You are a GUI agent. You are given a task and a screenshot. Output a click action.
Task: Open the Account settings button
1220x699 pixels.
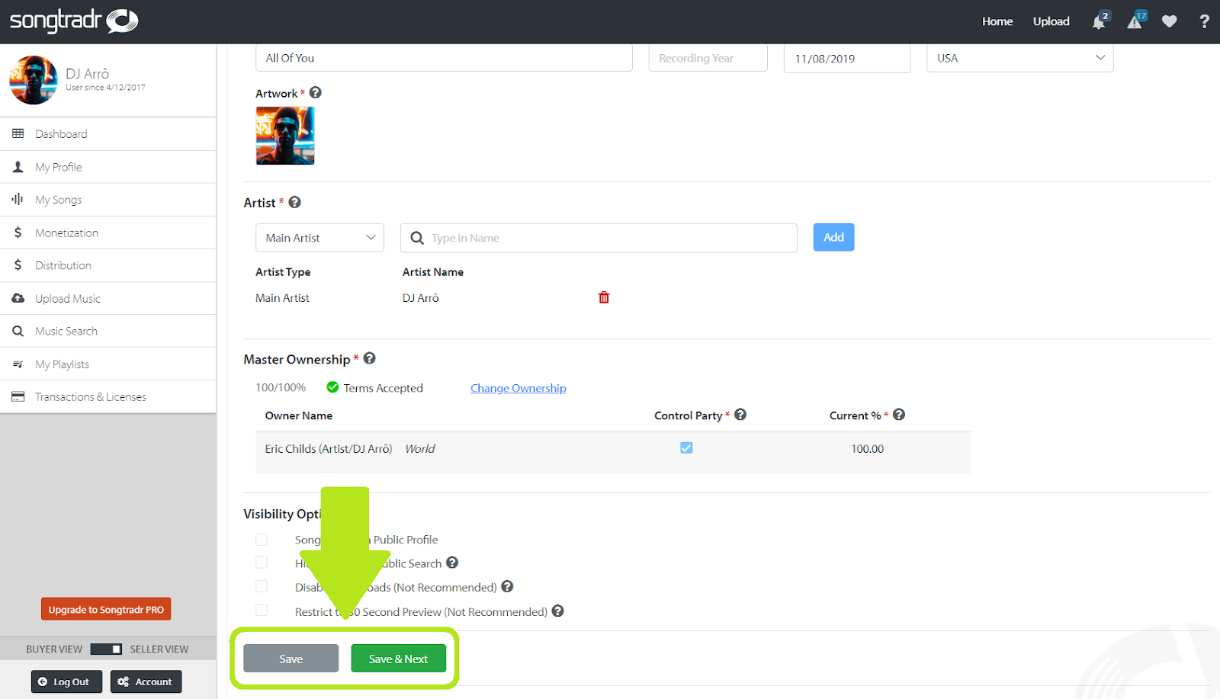click(x=146, y=681)
